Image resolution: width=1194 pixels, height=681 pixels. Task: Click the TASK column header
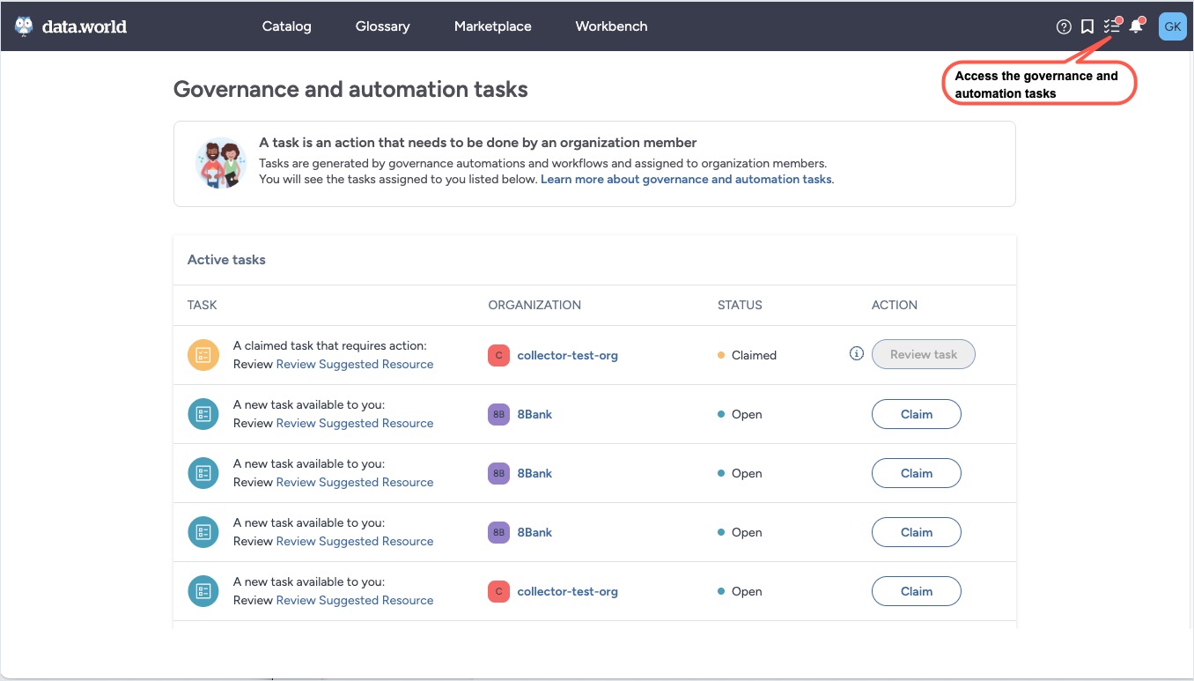click(202, 305)
